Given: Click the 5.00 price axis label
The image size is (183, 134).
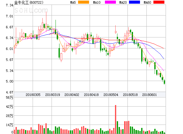Looking at the screenshot, I should (9, 81).
